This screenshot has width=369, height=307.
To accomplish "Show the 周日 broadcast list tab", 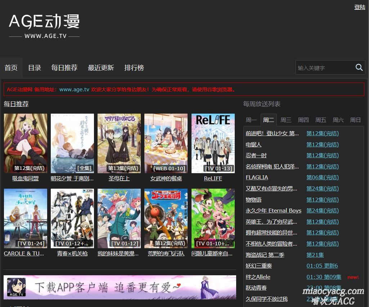I will (355, 120).
